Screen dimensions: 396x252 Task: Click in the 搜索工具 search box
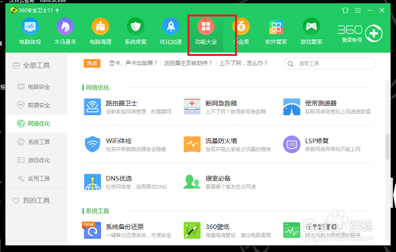[329, 63]
